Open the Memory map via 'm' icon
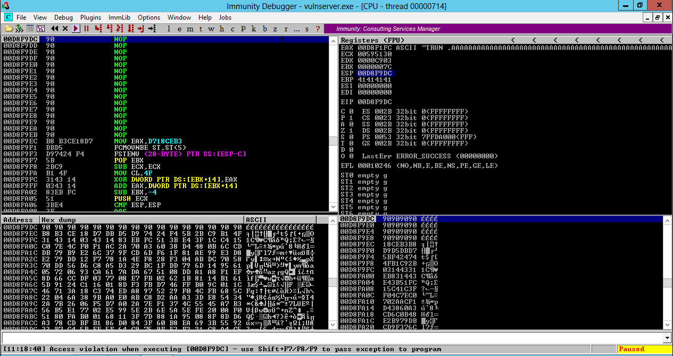 point(190,28)
